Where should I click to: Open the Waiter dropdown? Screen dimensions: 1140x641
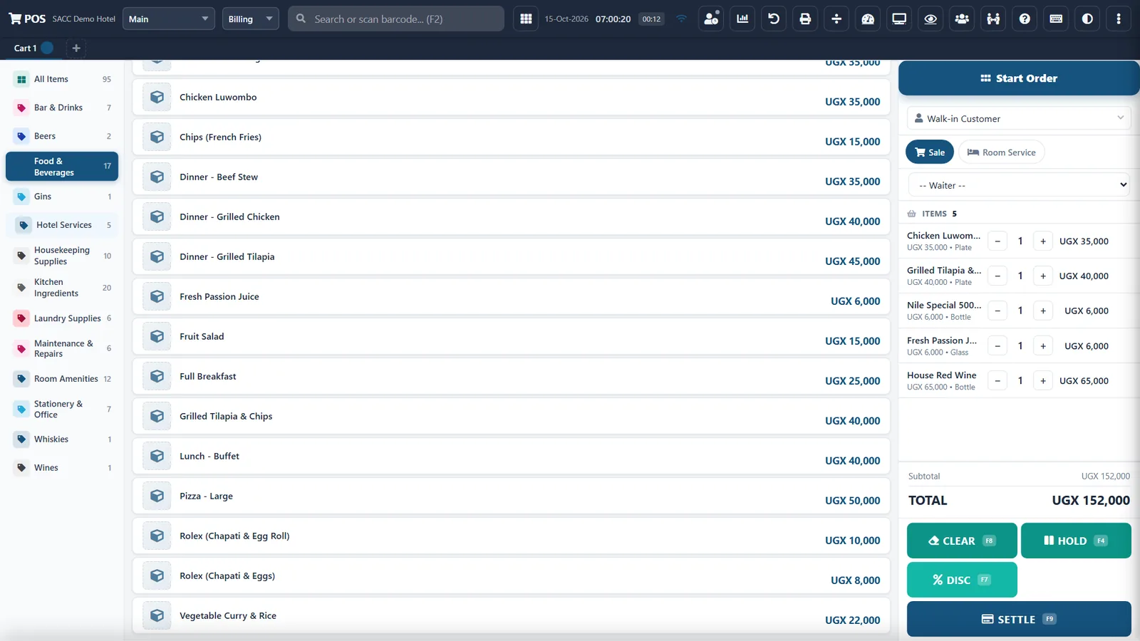click(x=1019, y=185)
